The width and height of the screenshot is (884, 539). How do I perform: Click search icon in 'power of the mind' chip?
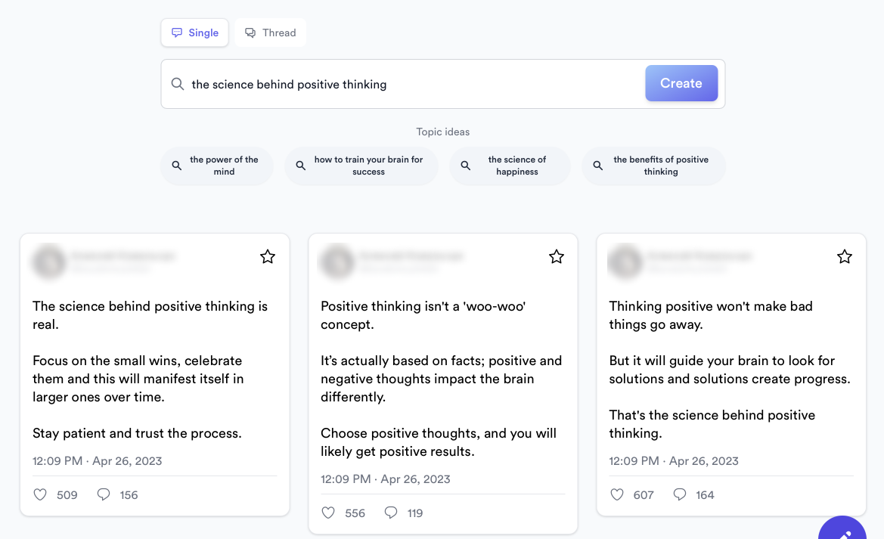click(x=177, y=166)
